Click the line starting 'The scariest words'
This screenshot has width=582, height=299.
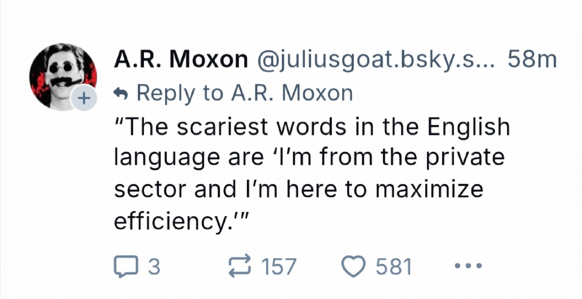[x=311, y=127]
